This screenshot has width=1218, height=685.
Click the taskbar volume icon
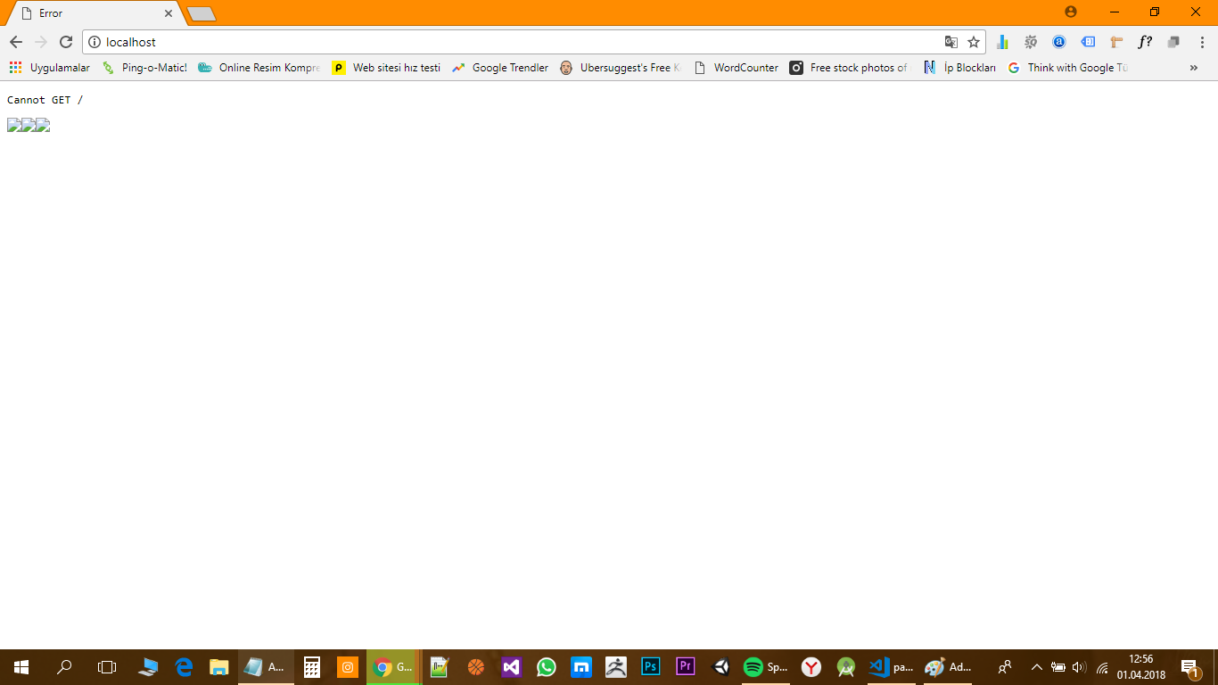tap(1079, 666)
